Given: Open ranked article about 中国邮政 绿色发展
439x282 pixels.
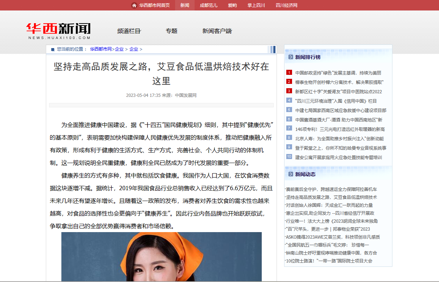Looking at the screenshot, I should click(338, 73).
